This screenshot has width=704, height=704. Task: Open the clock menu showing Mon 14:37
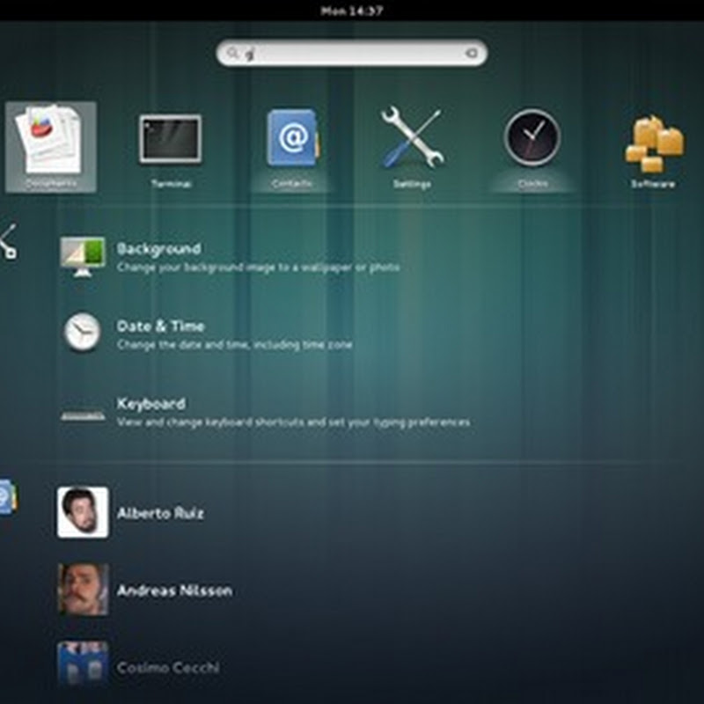[x=352, y=11]
